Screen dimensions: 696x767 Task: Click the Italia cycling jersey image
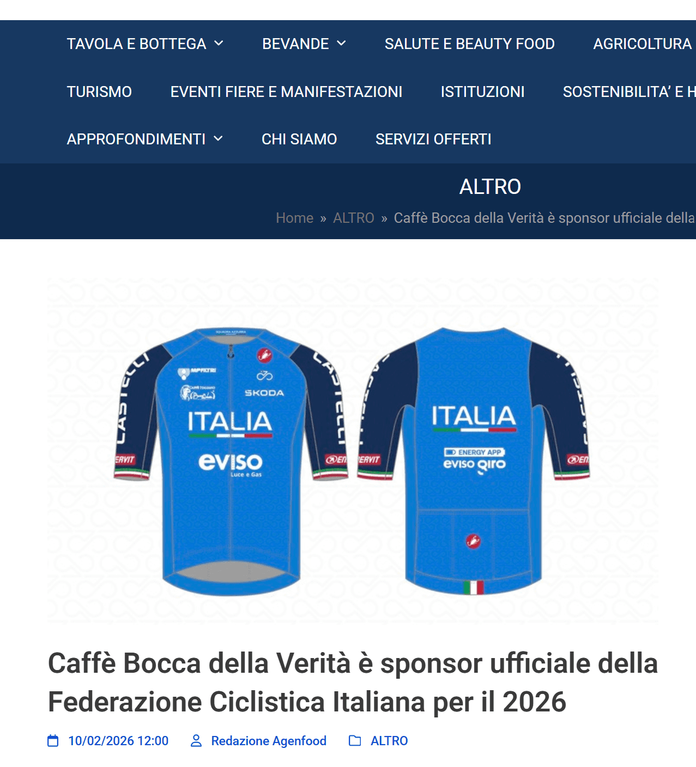pos(353,451)
